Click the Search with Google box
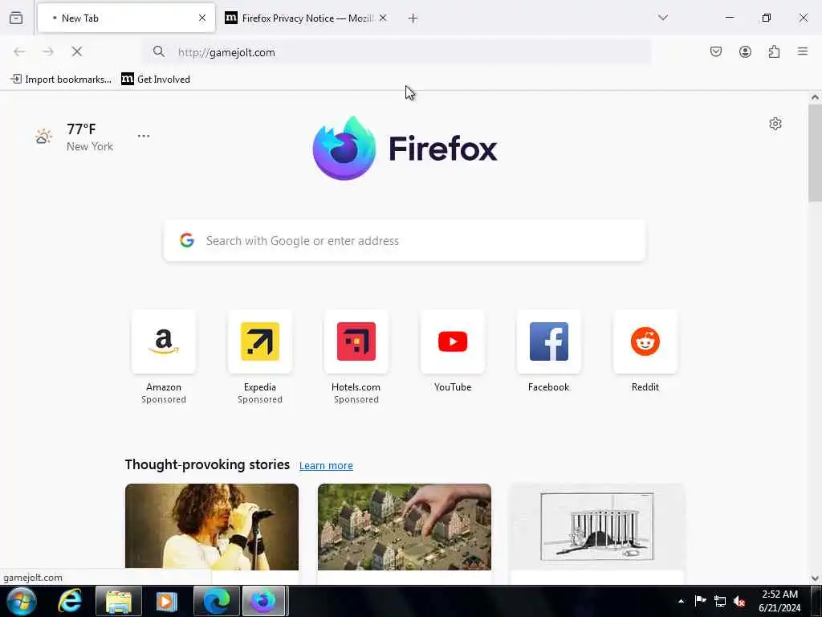The height and width of the screenshot is (617, 822). coord(405,241)
